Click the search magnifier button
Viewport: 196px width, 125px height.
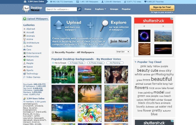79,9
